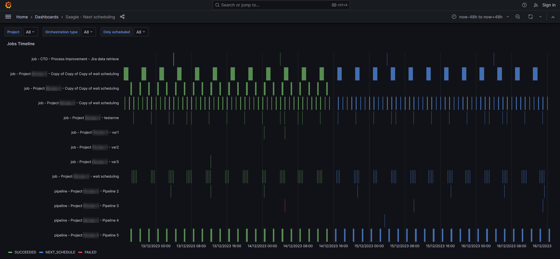The image size is (560, 259).
Task: Click the green SUCCEEDED legend color swatch
Action: [10, 252]
